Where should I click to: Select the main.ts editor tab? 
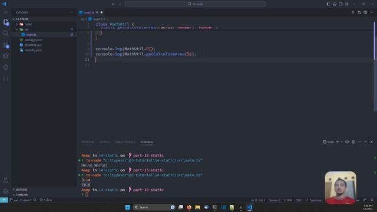[91, 12]
